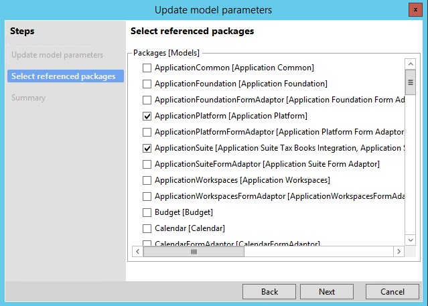The width and height of the screenshot is (428, 306).
Task: Select the Budget package checkbox
Action: tap(147, 212)
